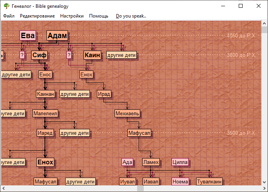Screen dimensions: 268x192
Task: Click the horizontal scrollbar thumb
Action: coord(140,188)
